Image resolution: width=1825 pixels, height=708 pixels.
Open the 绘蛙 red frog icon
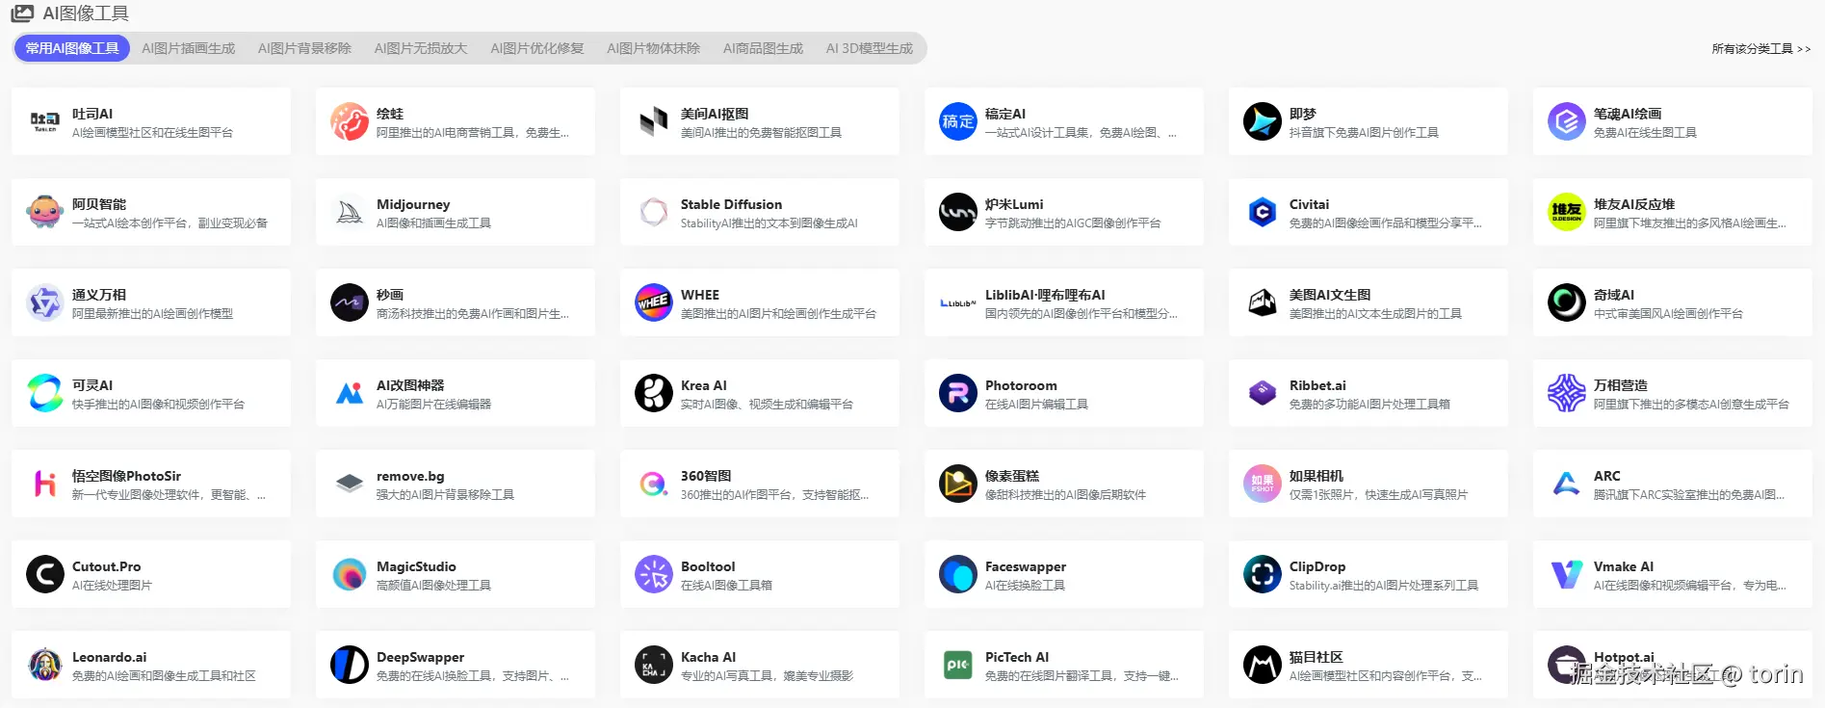(x=350, y=121)
